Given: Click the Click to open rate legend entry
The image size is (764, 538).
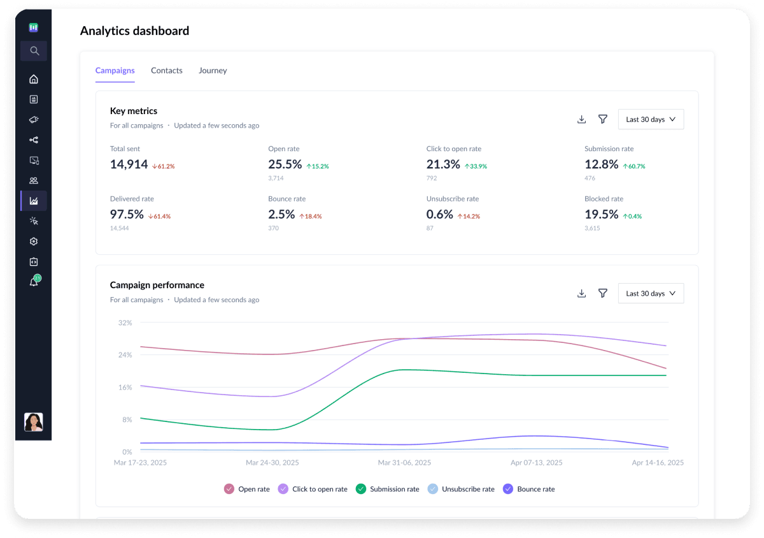Looking at the screenshot, I should [x=313, y=489].
